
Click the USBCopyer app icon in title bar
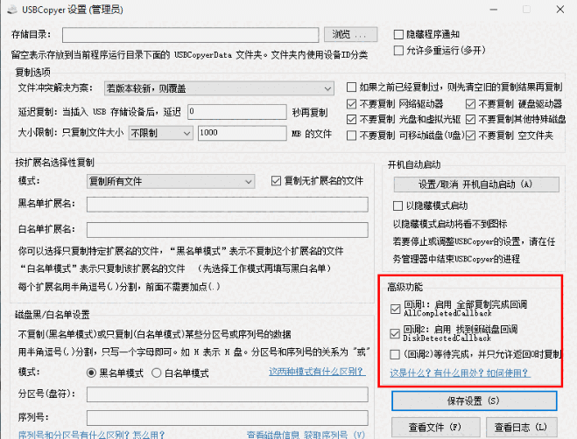coord(12,10)
